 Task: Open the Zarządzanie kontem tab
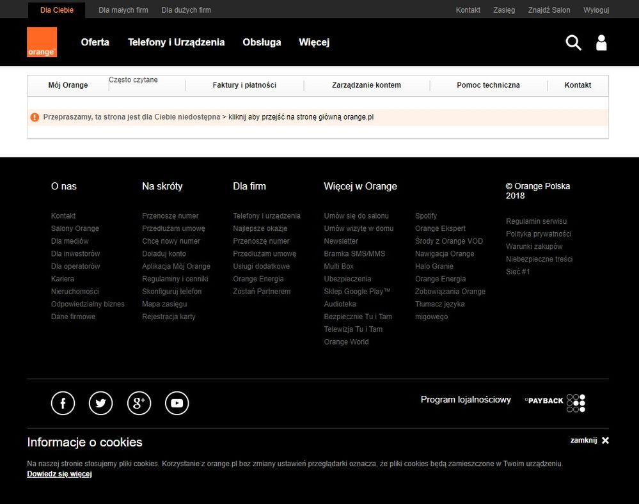367,85
